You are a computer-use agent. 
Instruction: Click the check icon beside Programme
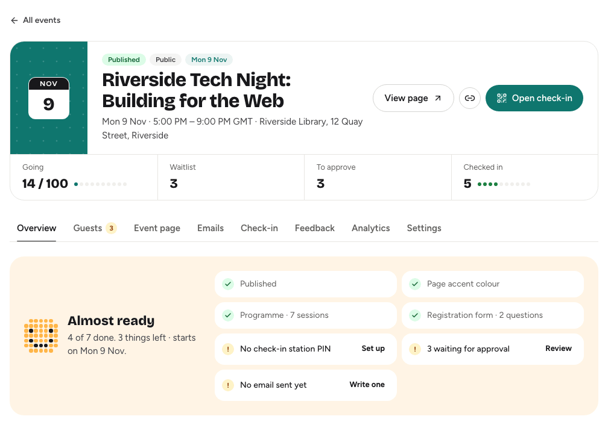pos(228,315)
